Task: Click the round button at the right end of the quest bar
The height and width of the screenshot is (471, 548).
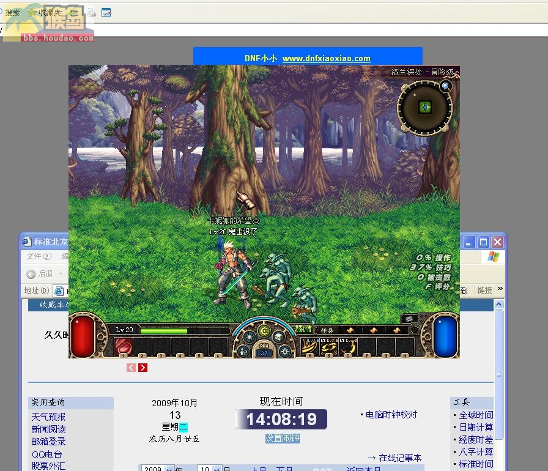Action: coord(414,330)
